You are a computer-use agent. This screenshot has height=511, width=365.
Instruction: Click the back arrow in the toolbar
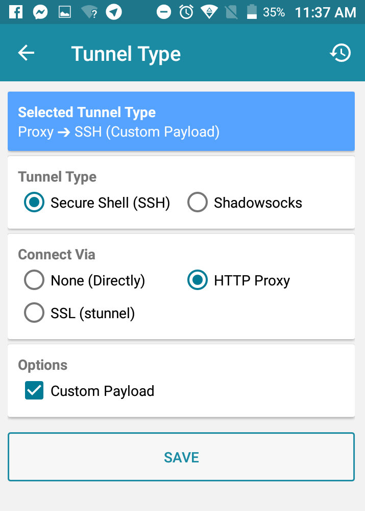pyautogui.click(x=26, y=53)
